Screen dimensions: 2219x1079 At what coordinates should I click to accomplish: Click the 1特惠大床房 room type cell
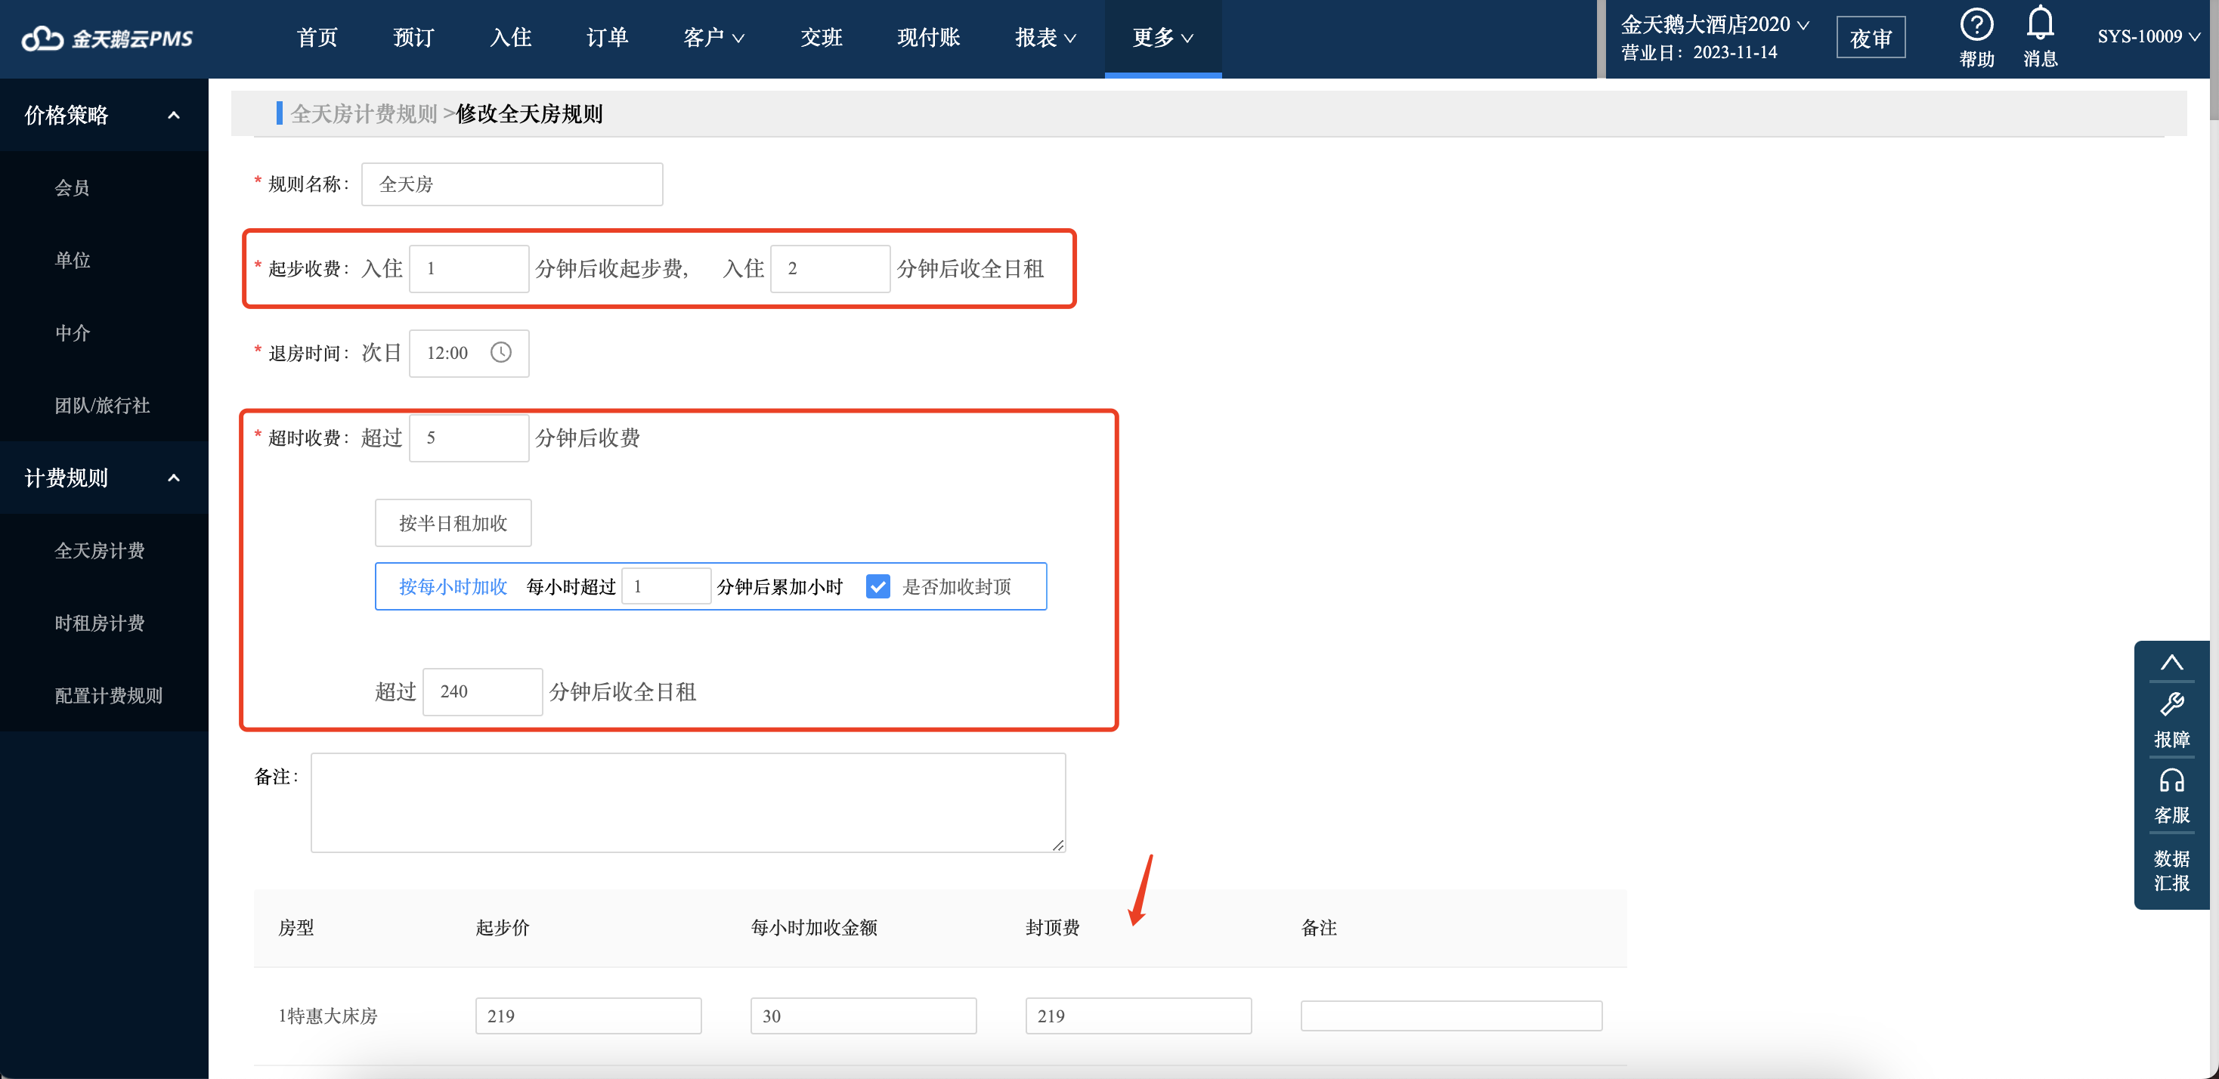327,1016
